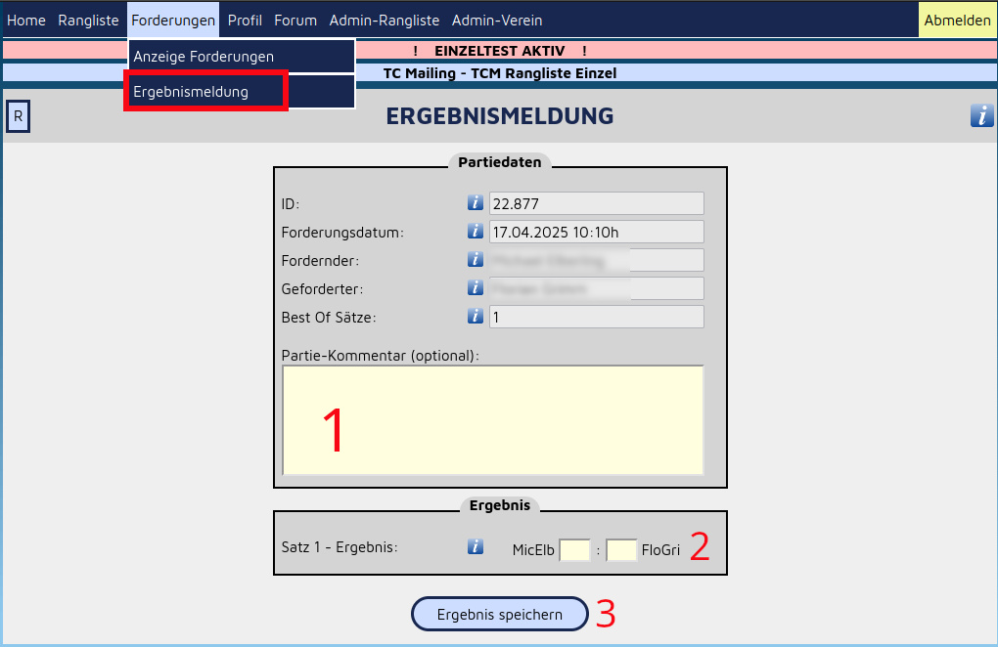Show info for the Geforderter field

tap(476, 288)
